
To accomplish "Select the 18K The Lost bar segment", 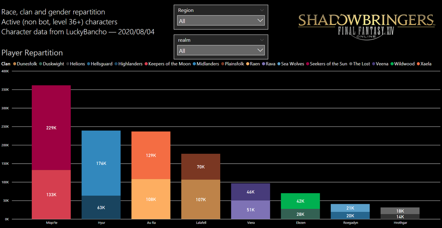I will pos(400,211).
